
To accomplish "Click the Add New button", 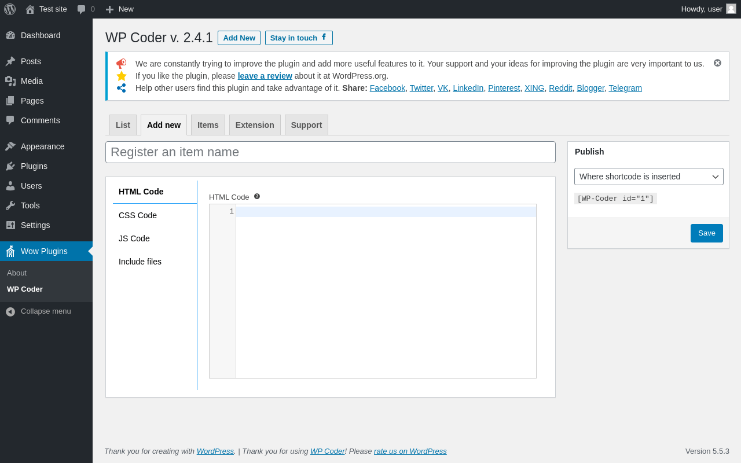I will pyautogui.click(x=239, y=38).
